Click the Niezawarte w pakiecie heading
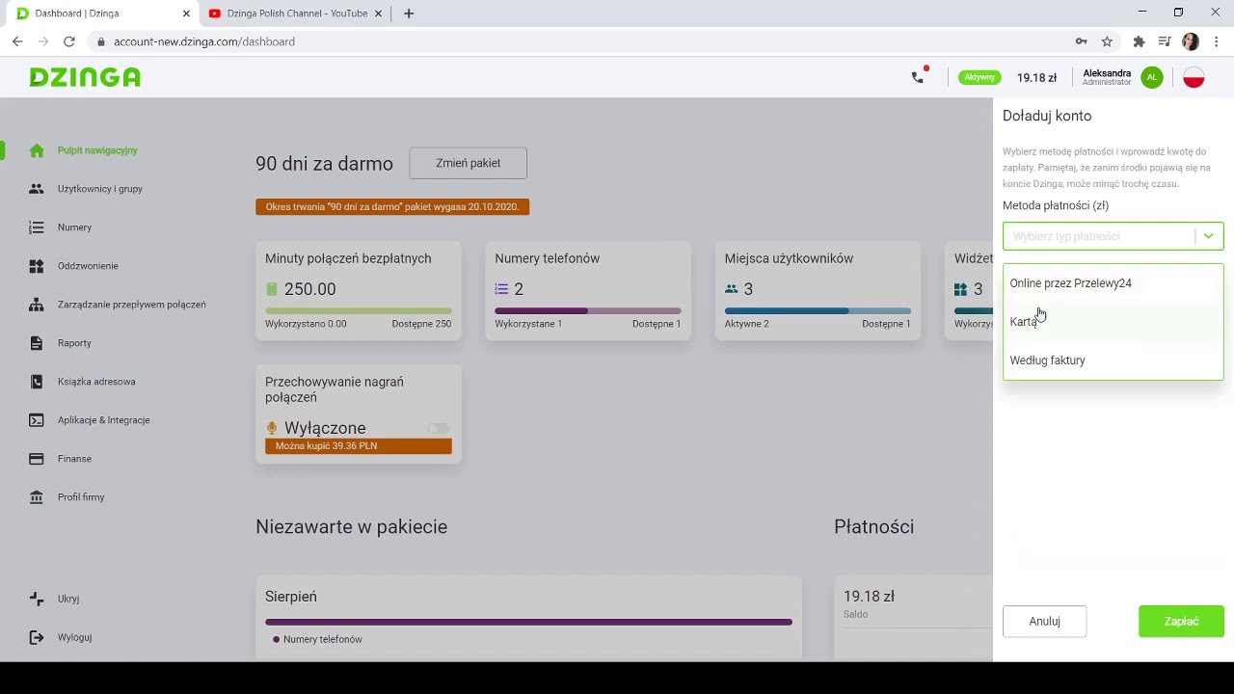 tap(351, 527)
